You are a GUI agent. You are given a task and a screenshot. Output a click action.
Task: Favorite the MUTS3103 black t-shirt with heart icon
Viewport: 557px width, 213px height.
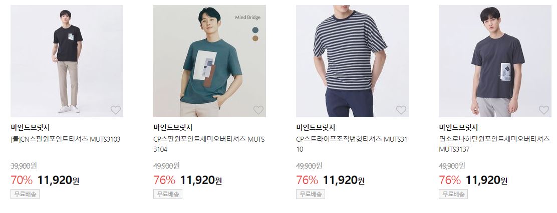coord(115,110)
